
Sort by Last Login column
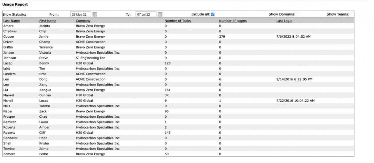pos(284,21)
